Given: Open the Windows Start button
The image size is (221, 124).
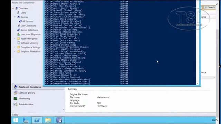Looking at the screenshot, I should pos(16,120).
